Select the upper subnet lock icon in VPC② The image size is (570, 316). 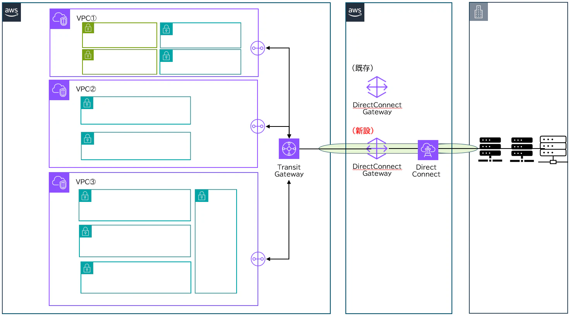tap(87, 103)
